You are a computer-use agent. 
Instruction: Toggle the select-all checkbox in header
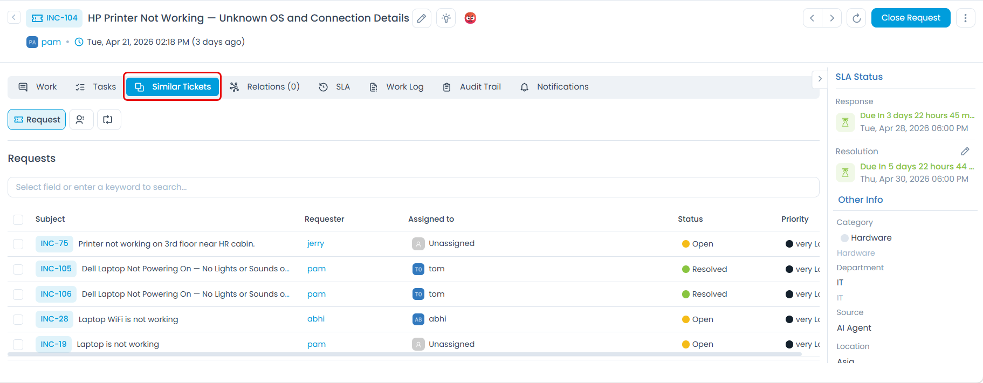coord(18,220)
